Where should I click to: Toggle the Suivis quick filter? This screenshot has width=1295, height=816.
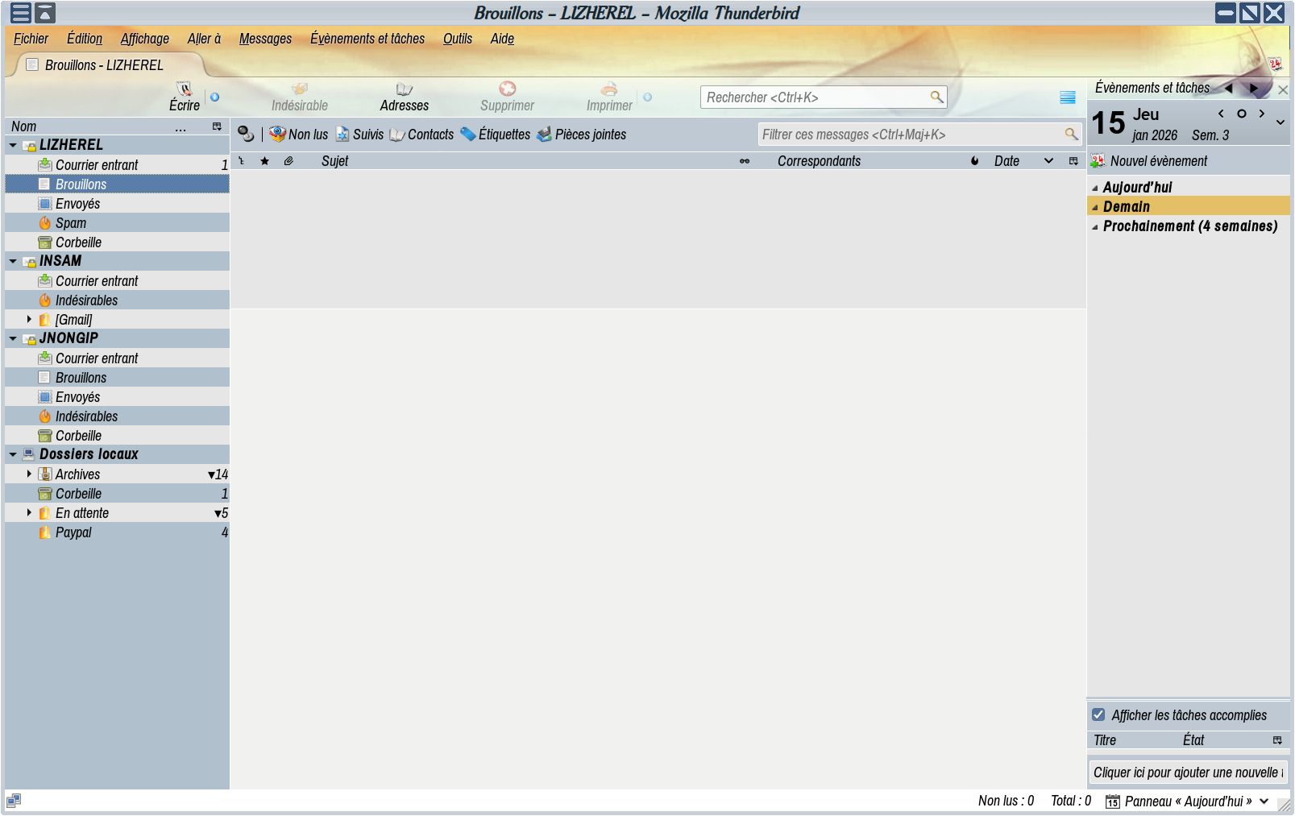359,135
